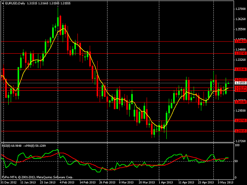
Task: Click the 23 Apr 2013 date label
Action: 206,183
